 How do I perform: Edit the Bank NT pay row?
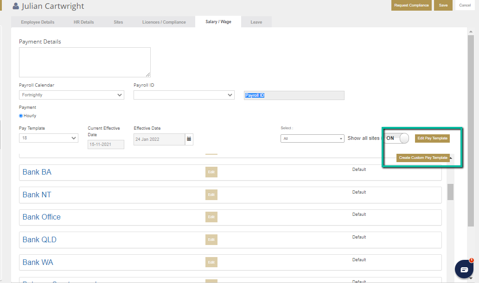click(x=211, y=195)
